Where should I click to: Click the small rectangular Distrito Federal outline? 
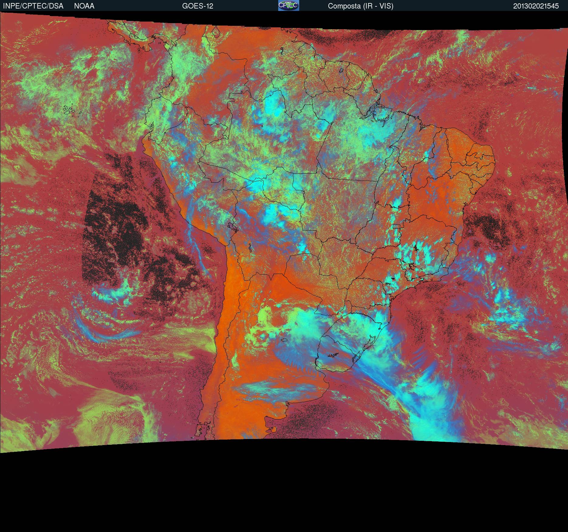pos(396,226)
